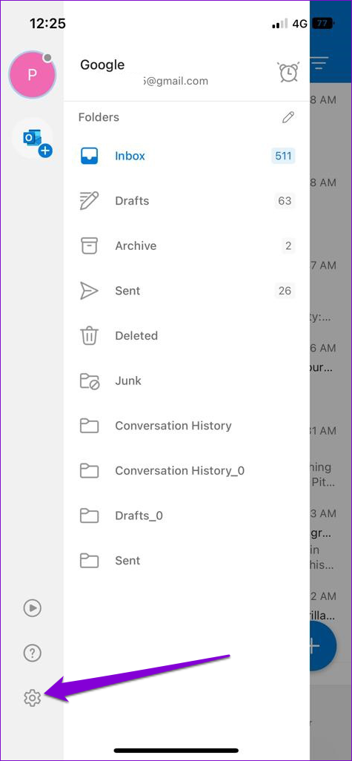This screenshot has height=761, width=352.
Task: Open the Conversation History folder
Action: (x=187, y=426)
